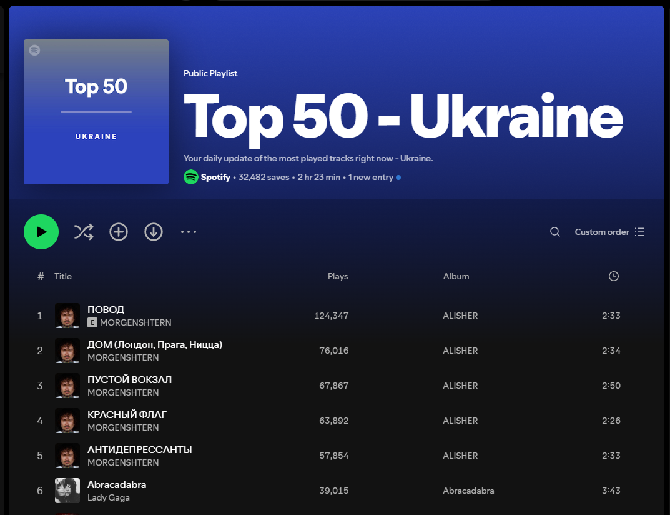
Task: Open the MORGENSHTERN artist link under ПУСТОЙ ВОКЗАЛ
Action: coord(123,392)
